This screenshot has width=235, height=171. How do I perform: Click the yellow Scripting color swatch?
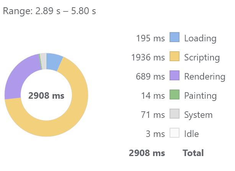[175, 56]
